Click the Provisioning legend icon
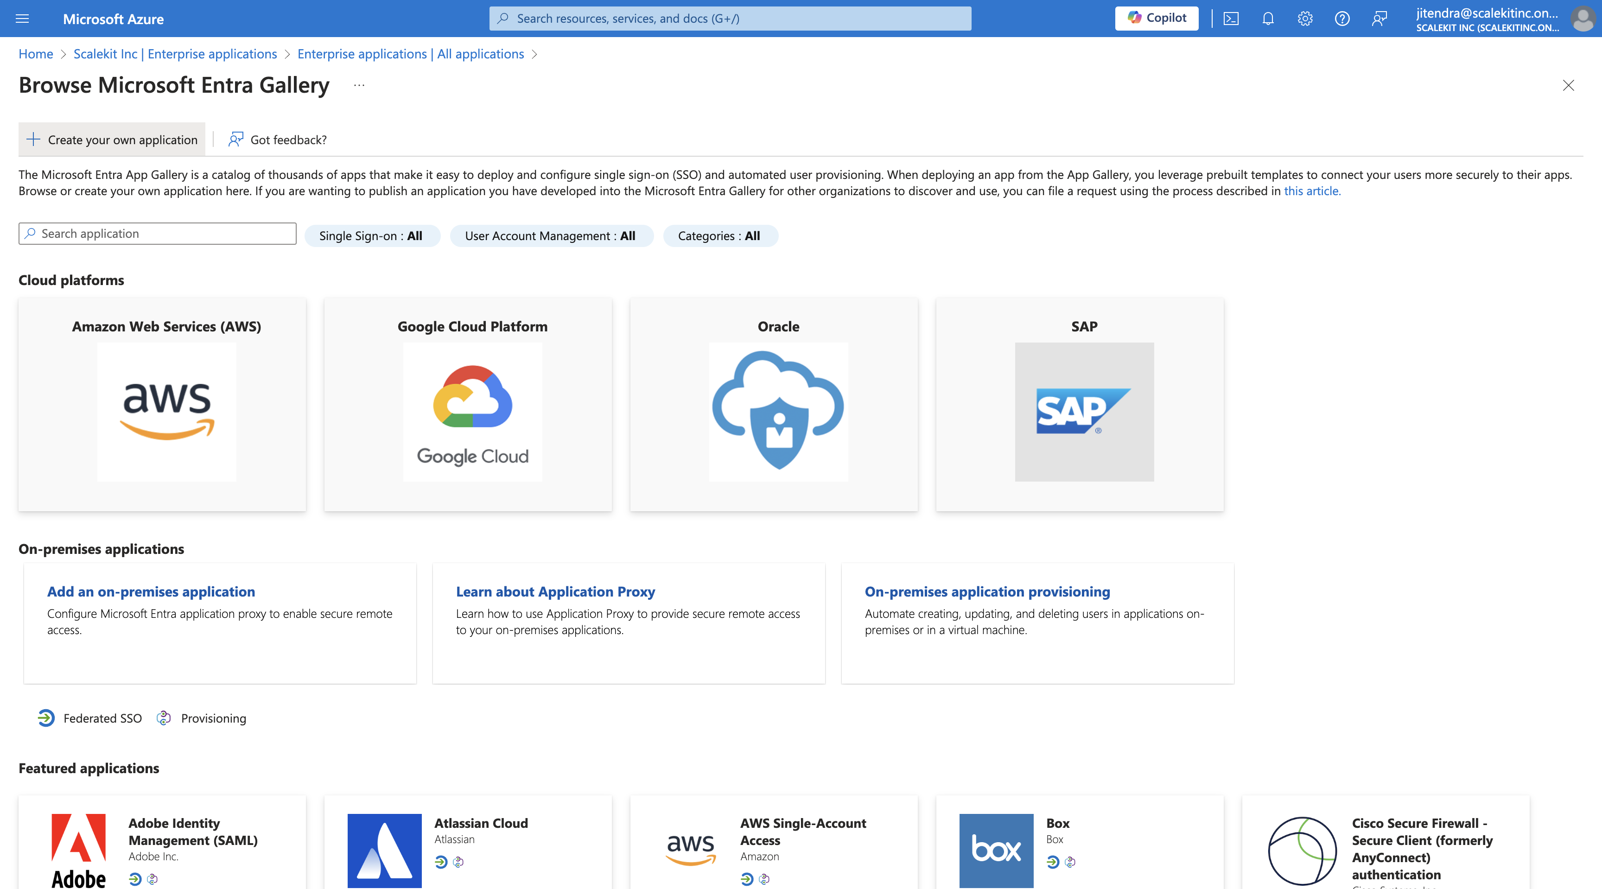Image resolution: width=1602 pixels, height=889 pixels. pos(164,718)
